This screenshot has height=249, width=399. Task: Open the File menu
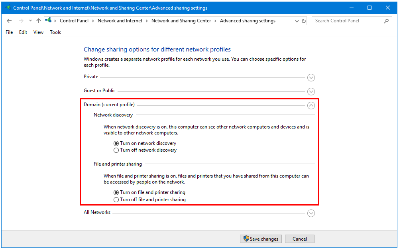(x=9, y=32)
